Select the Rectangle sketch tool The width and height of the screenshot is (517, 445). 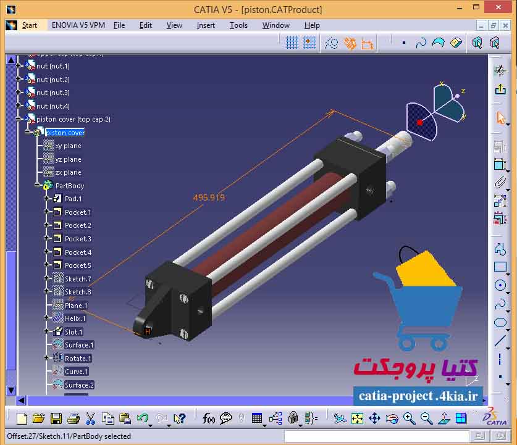pos(500,267)
